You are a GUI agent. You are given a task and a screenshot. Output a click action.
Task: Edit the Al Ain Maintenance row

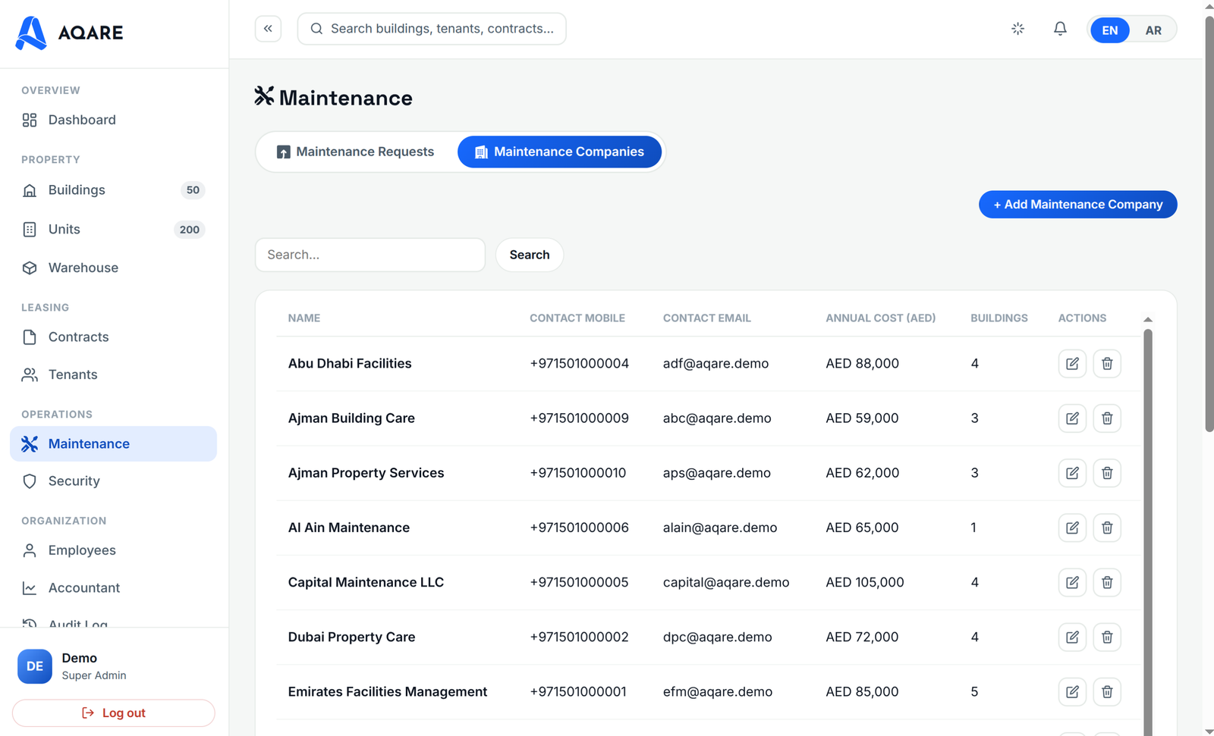1072,528
